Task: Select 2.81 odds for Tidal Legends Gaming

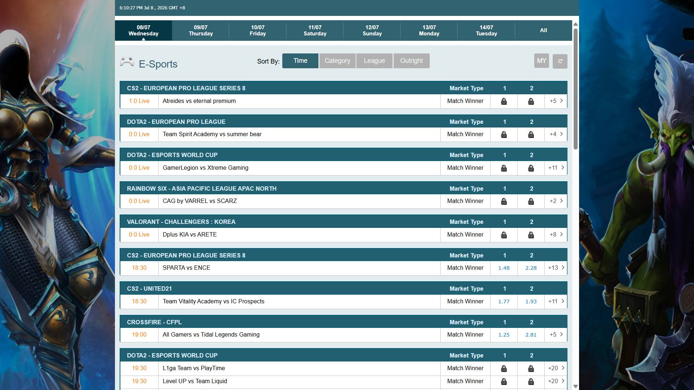Action: [x=531, y=335]
